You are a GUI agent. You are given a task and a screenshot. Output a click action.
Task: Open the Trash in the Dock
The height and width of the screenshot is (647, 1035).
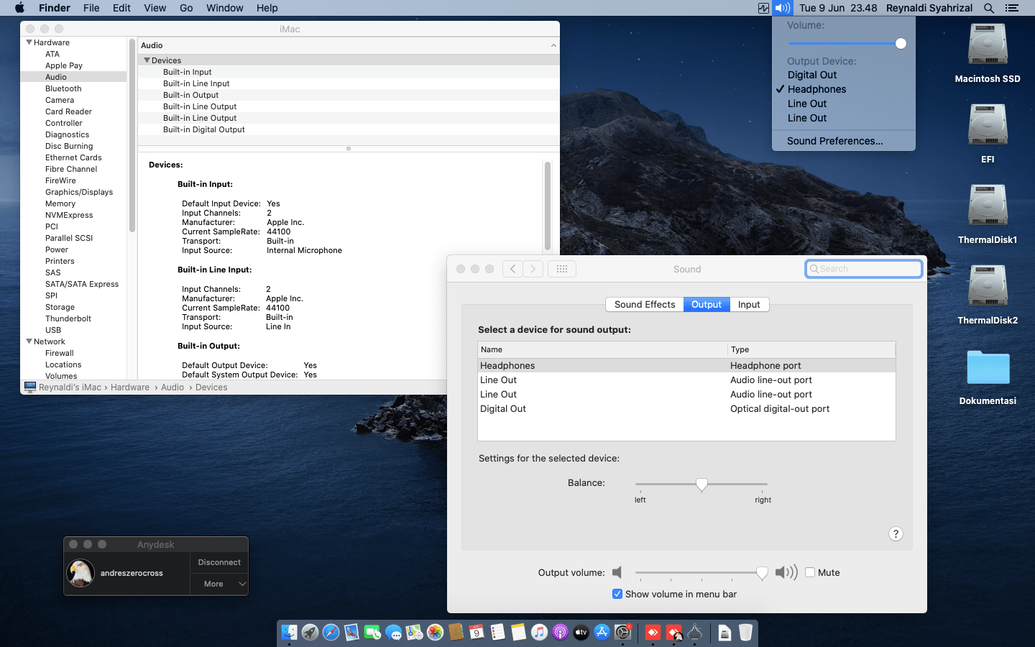coord(745,632)
